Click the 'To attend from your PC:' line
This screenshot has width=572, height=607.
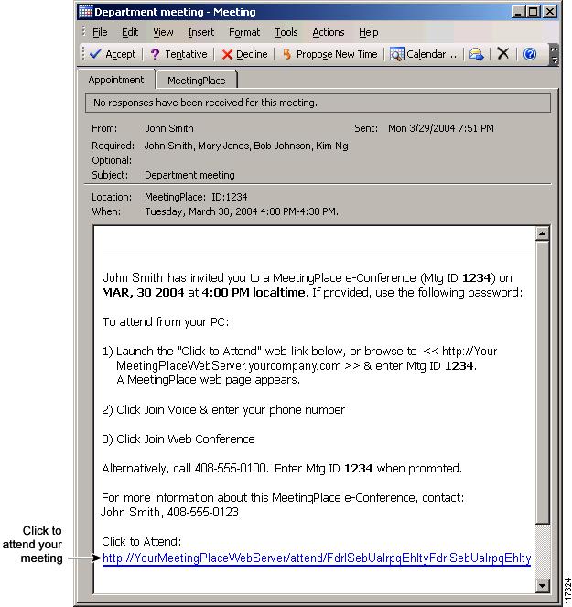coord(166,322)
